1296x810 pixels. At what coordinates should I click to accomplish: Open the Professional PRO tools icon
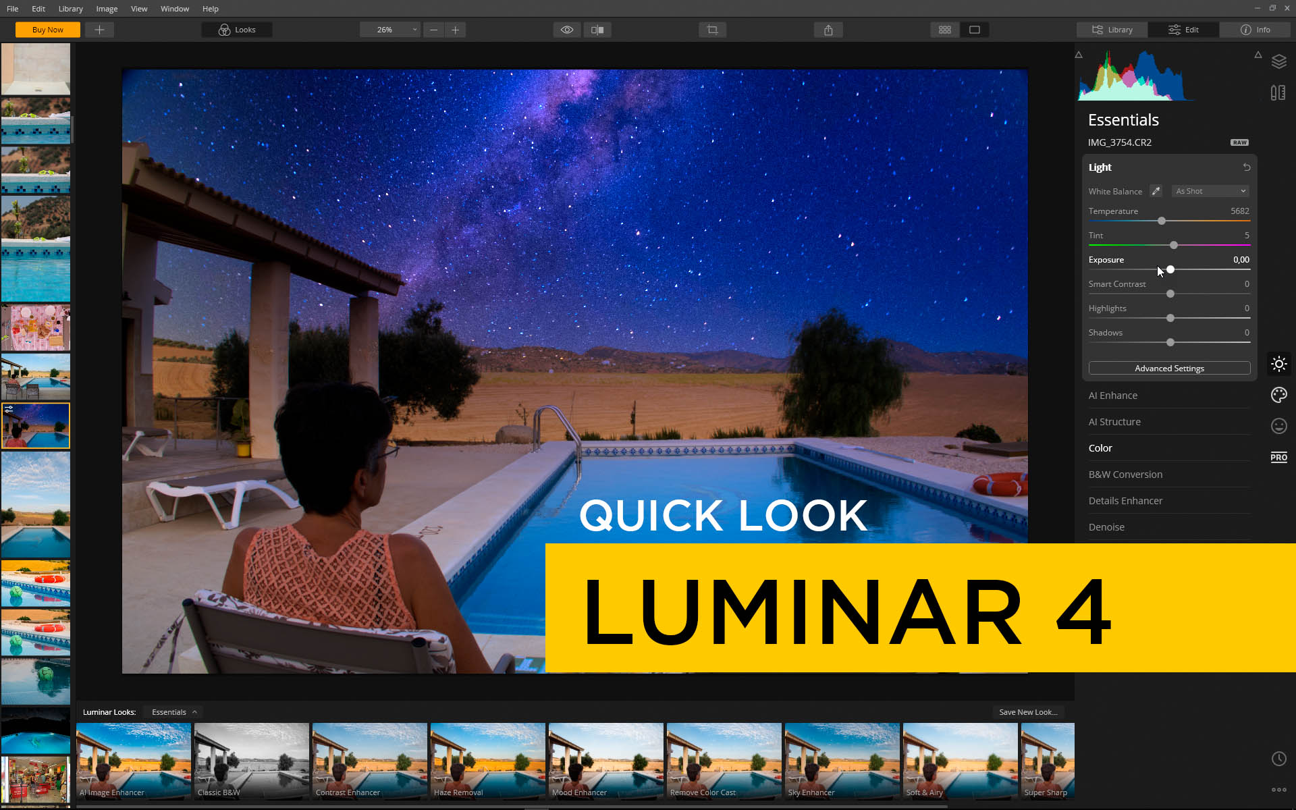tap(1278, 457)
